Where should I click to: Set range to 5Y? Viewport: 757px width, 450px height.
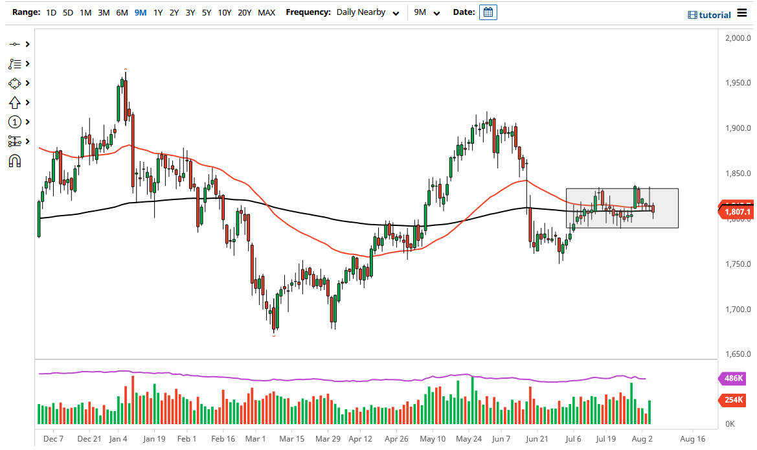coord(207,12)
